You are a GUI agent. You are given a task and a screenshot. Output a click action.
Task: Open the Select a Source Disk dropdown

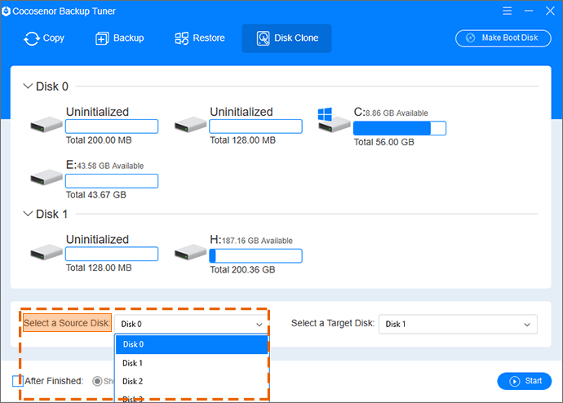click(x=192, y=324)
